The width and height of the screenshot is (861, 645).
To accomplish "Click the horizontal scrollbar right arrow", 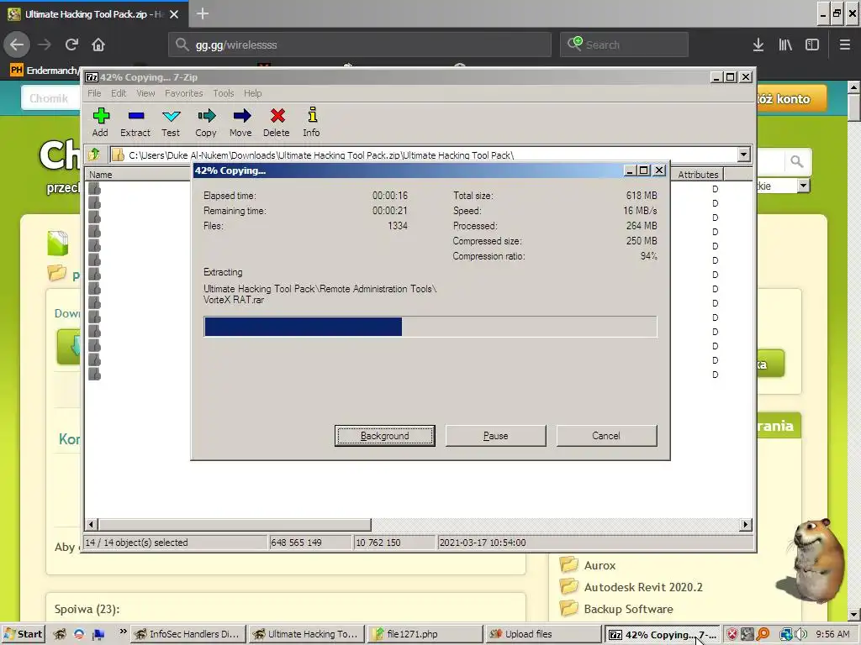I will tap(745, 524).
